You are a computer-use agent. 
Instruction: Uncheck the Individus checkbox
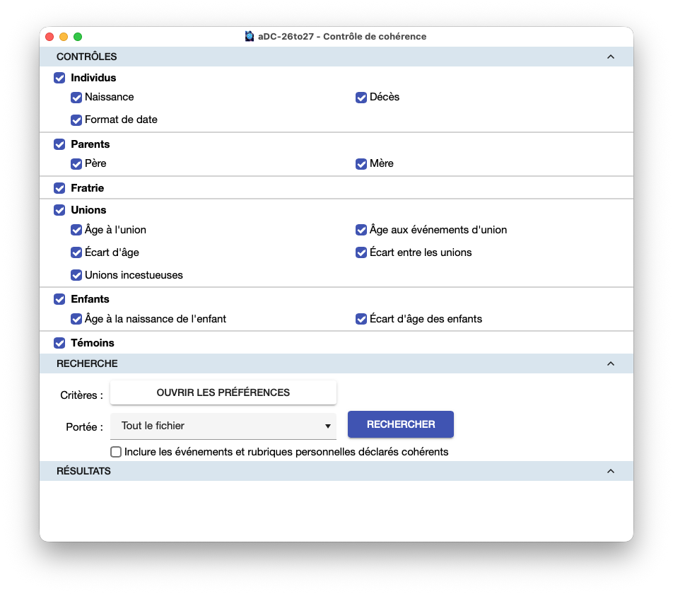59,78
